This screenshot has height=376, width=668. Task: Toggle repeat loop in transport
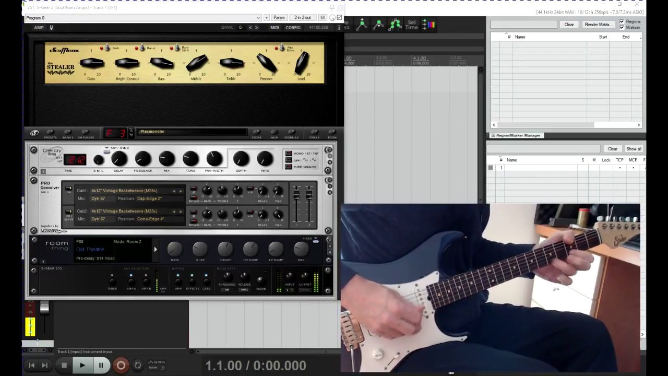138,365
